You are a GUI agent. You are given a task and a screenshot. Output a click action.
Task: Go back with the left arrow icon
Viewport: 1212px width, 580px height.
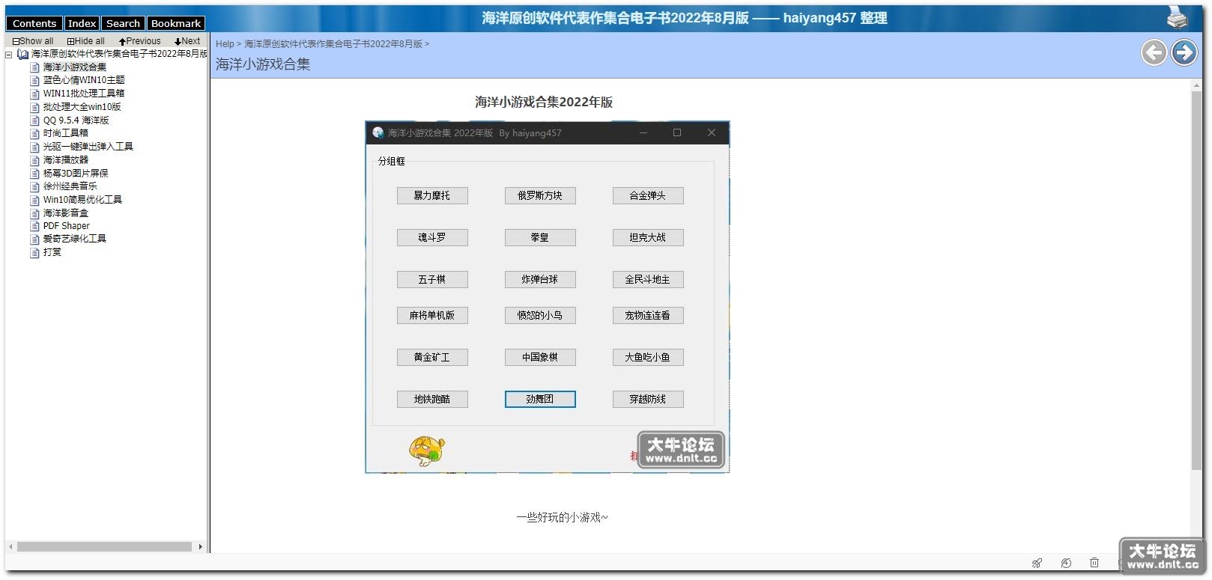click(x=1154, y=52)
